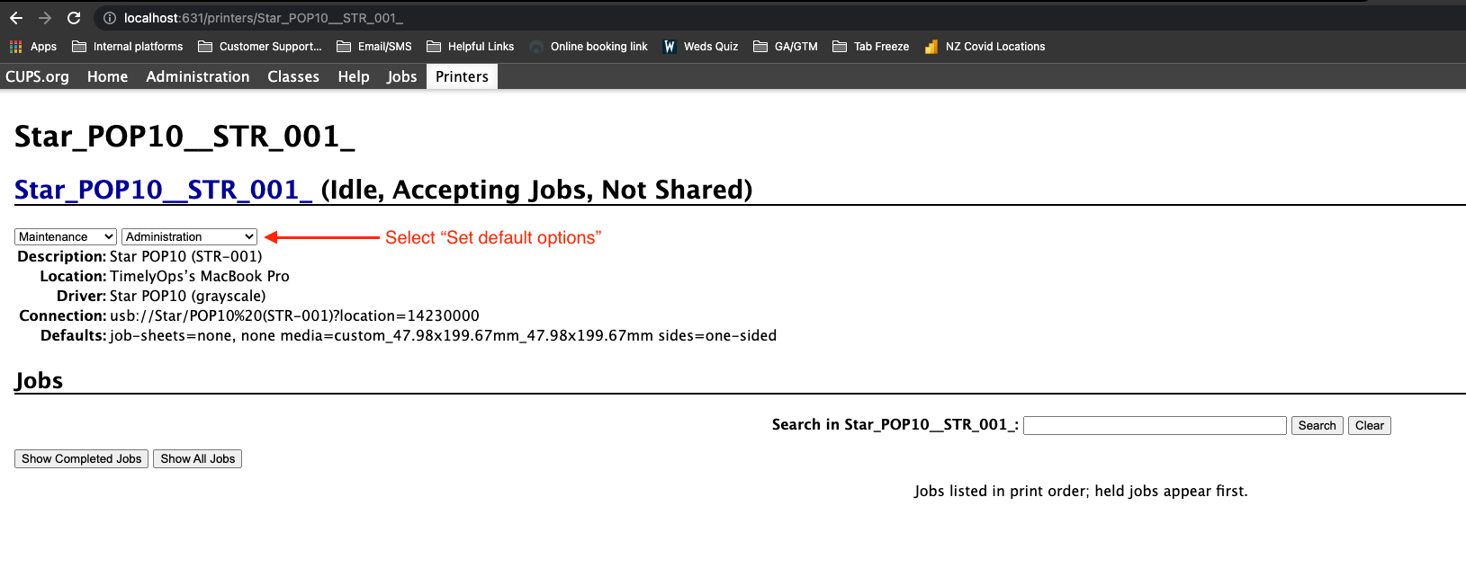Click the browser address bar URL
Screen dimensions: 1466x568
pos(264,18)
